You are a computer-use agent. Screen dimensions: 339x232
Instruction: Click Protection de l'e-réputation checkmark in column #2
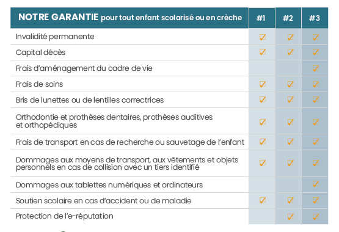[x=290, y=217]
